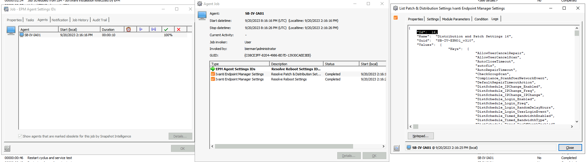Click the skip-forward column icon in Job window

click(154, 29)
